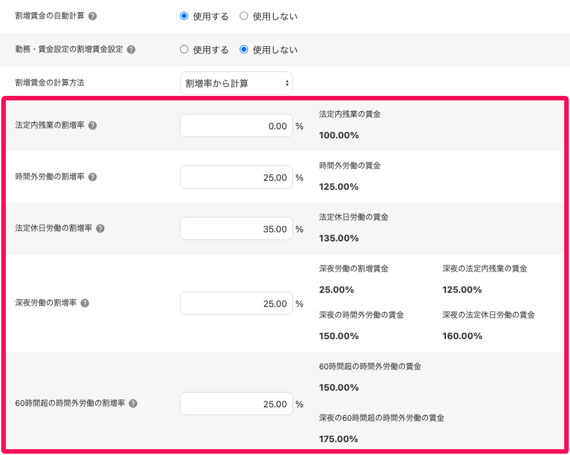Show help for 法定内残業の割増率

tap(93, 125)
